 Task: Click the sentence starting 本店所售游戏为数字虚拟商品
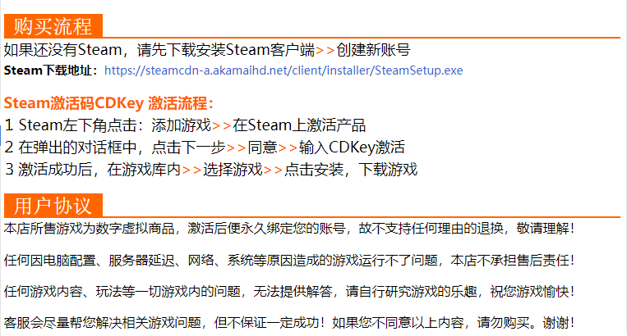[289, 229]
